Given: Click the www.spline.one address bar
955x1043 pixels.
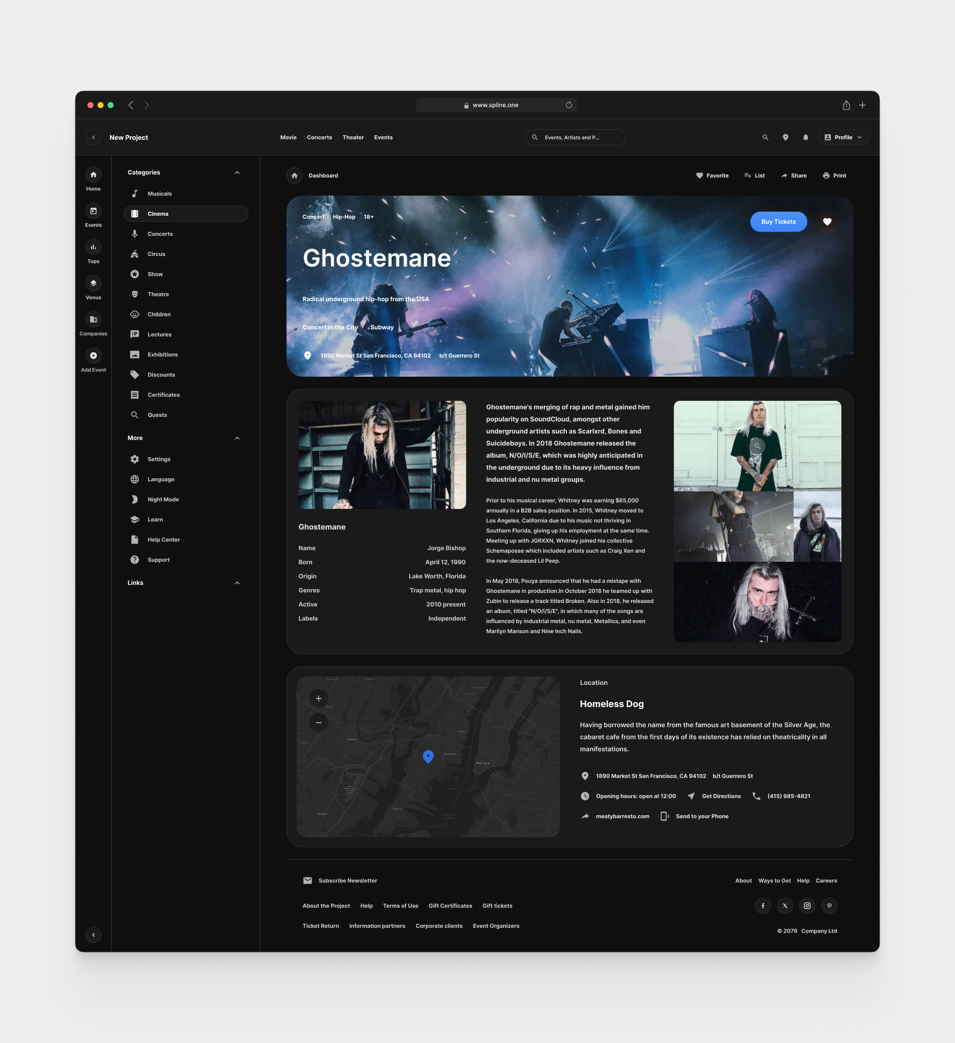Looking at the screenshot, I should 496,105.
